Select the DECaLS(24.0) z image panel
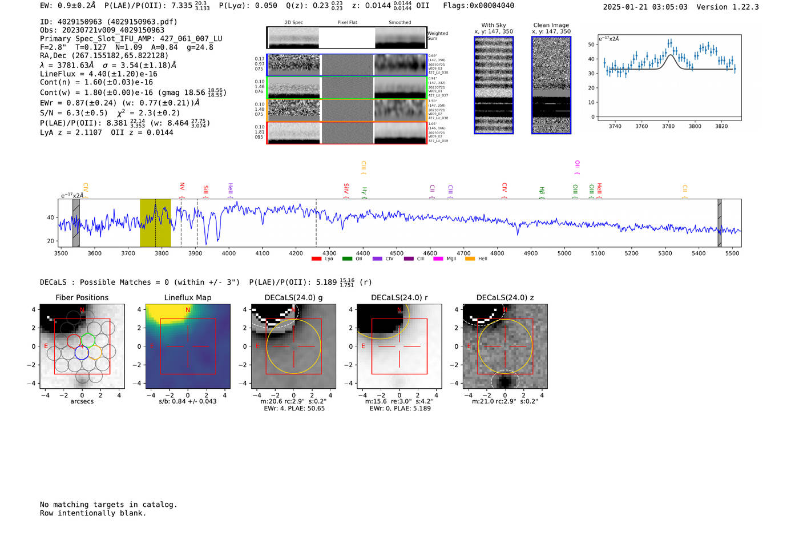The height and width of the screenshot is (544, 799). pos(505,346)
